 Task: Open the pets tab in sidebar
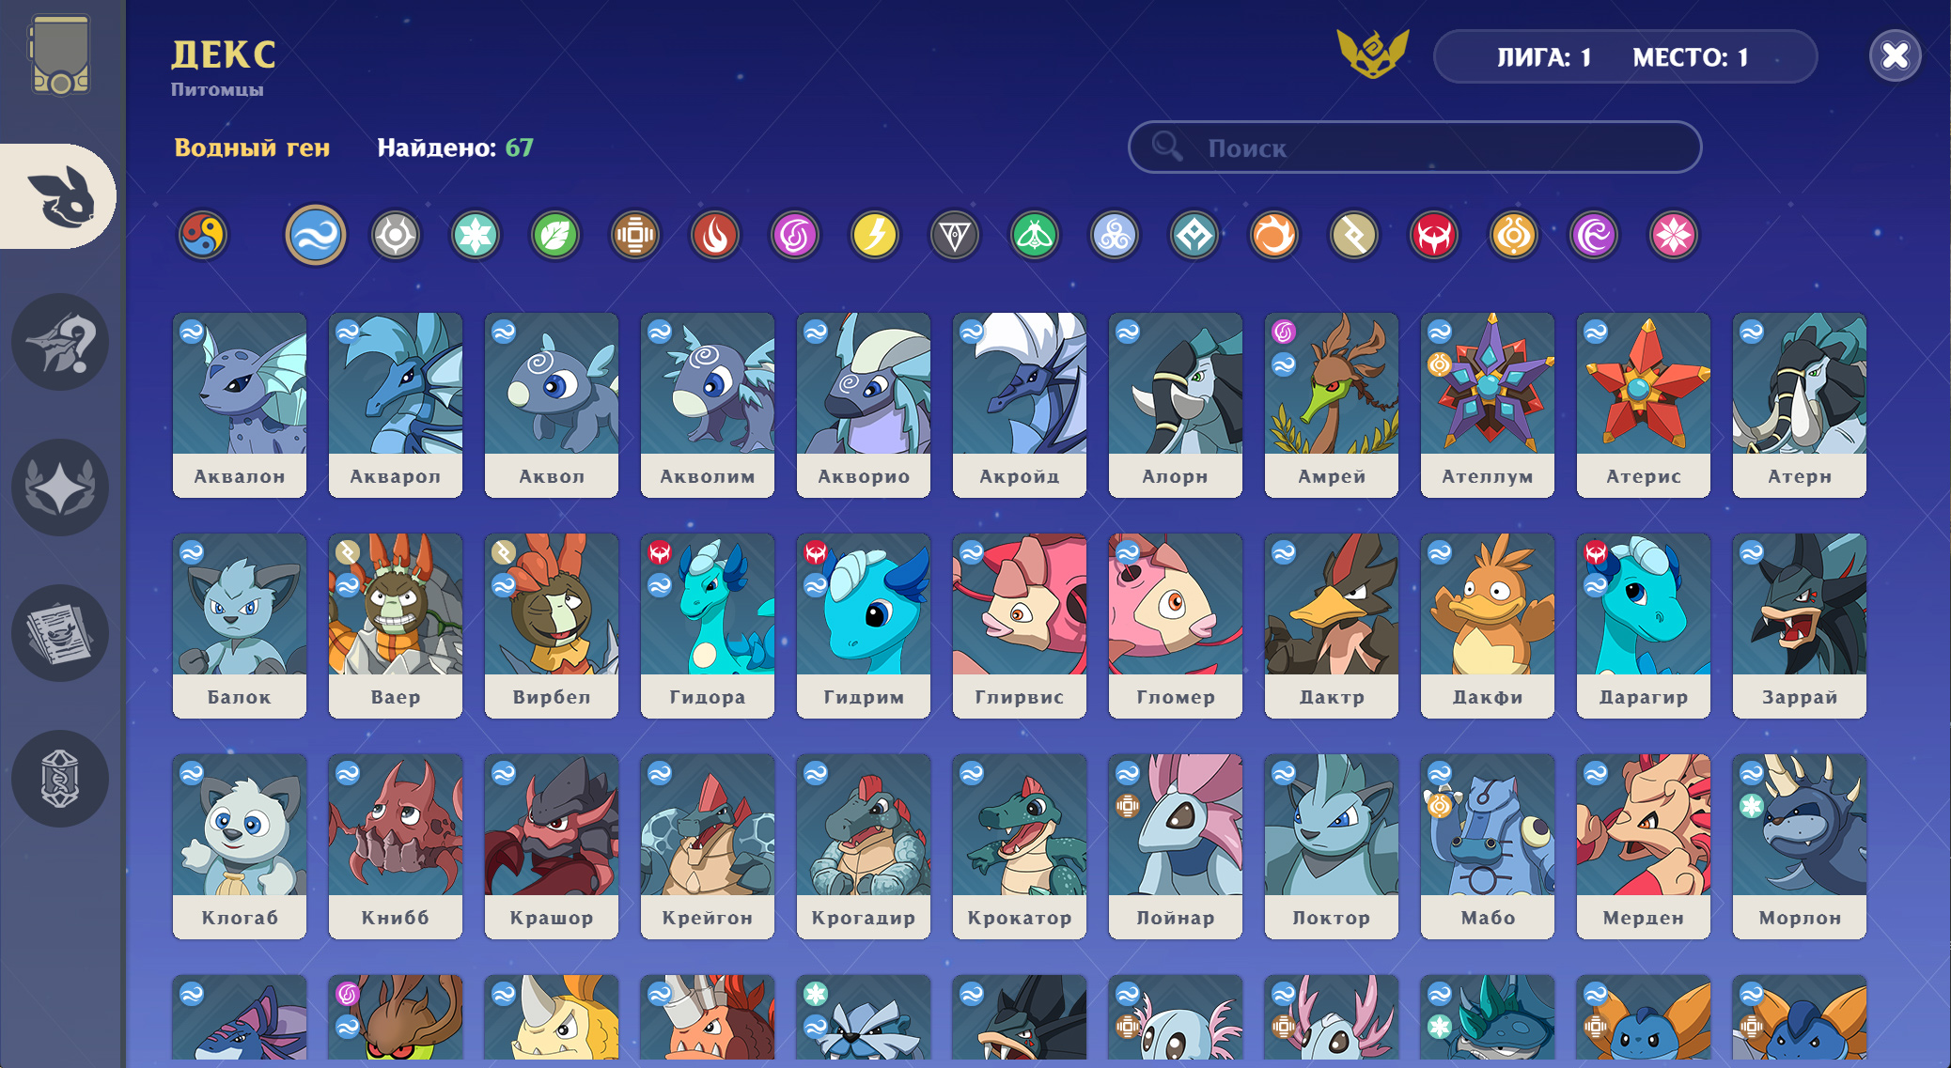[x=58, y=196]
